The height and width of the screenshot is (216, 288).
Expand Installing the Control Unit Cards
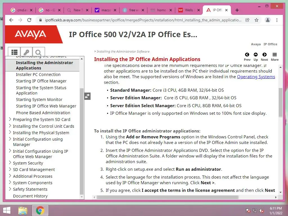click(x=10, y=126)
